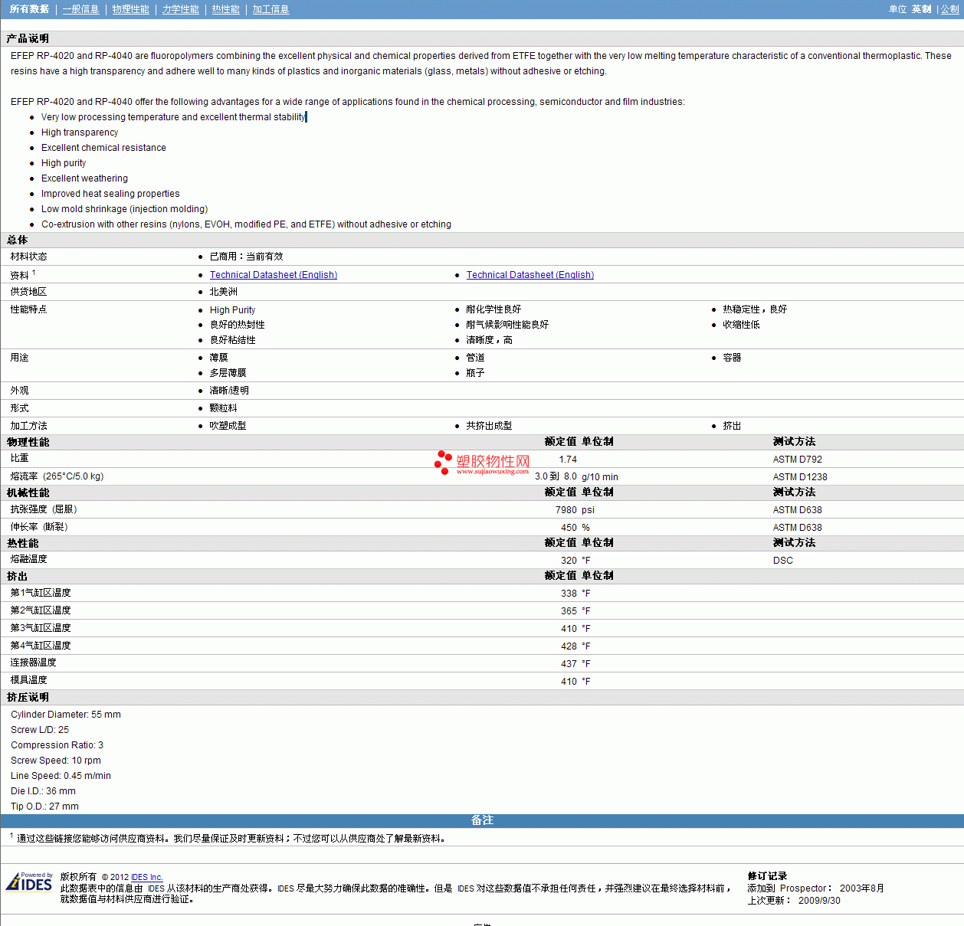Screen dimensions: 964x926
Task: Open the 一般信息 tab
Action: (80, 9)
